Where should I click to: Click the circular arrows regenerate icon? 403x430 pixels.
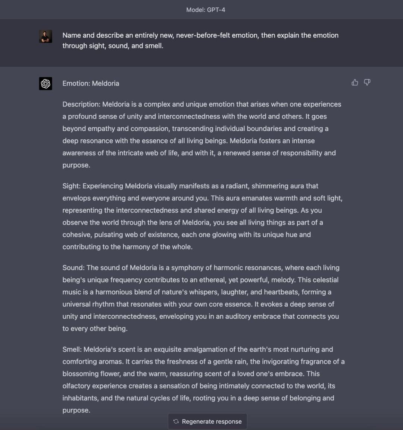point(176,421)
